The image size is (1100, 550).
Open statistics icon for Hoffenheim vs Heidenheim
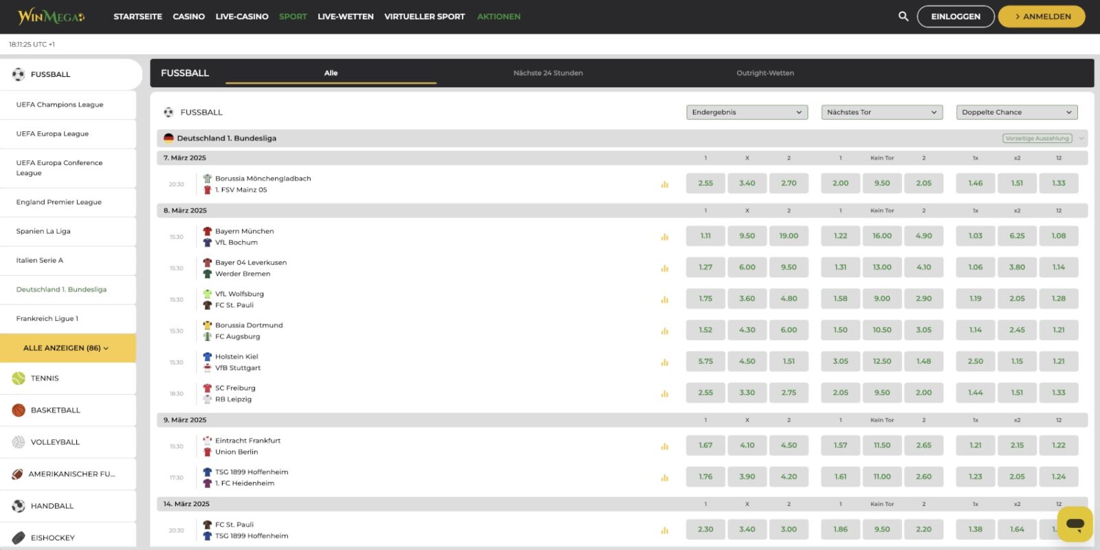tap(665, 478)
